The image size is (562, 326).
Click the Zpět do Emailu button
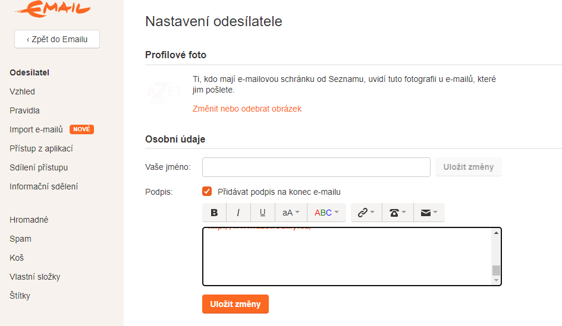(x=57, y=39)
